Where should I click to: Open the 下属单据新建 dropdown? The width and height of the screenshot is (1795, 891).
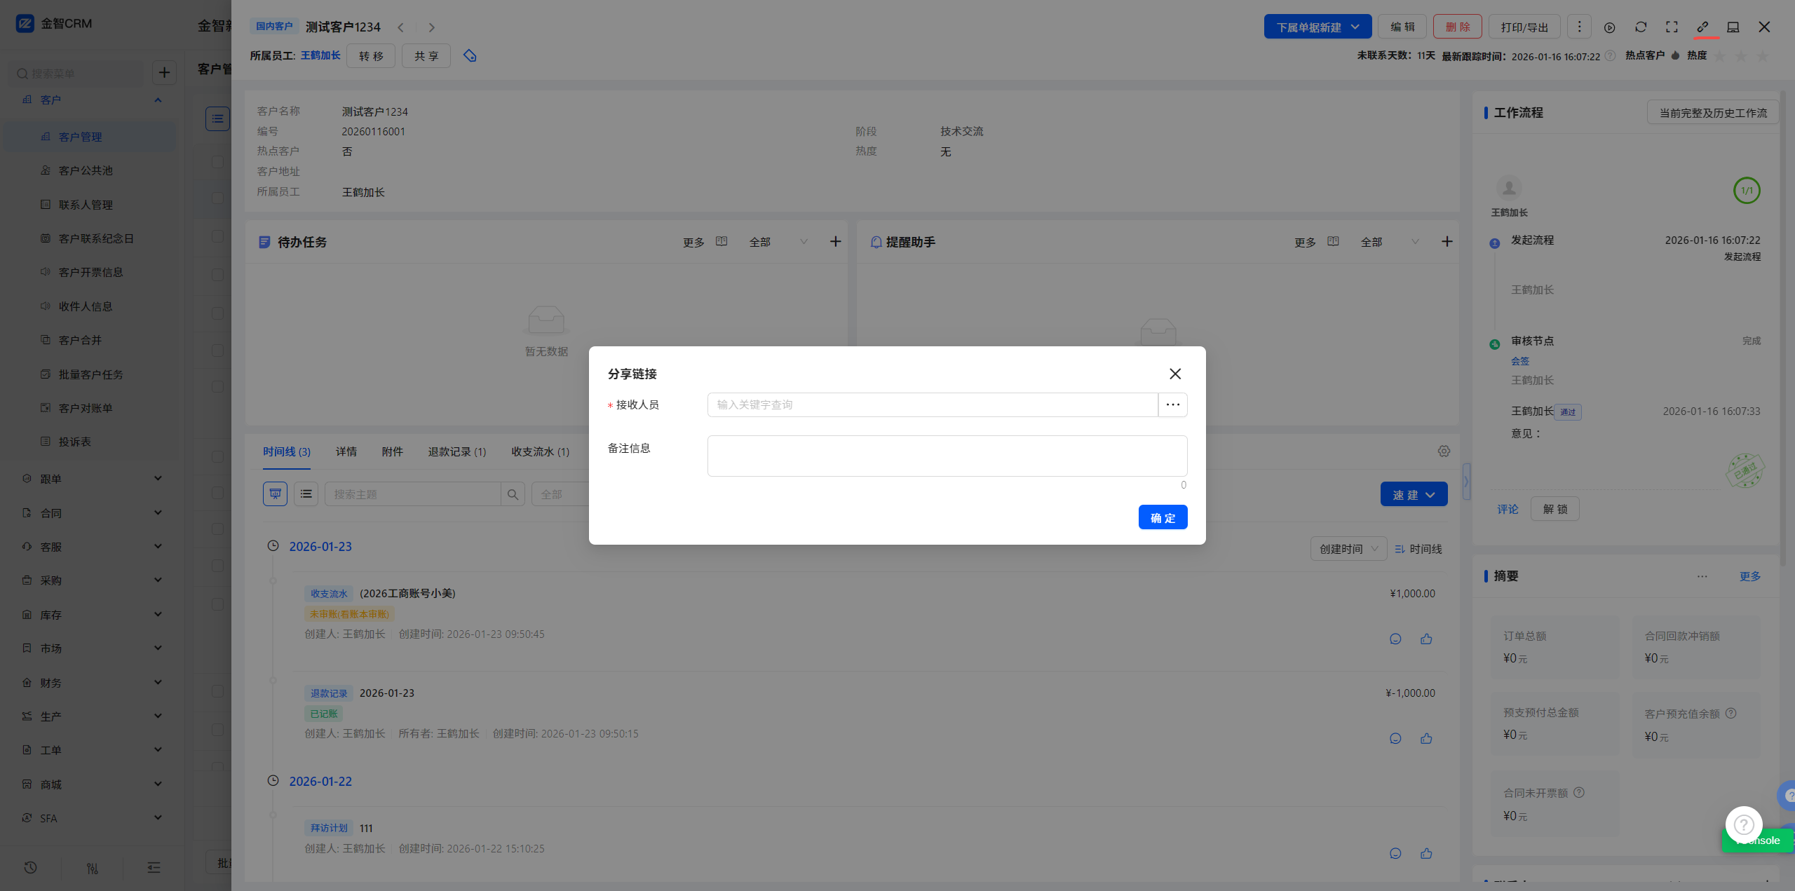click(1317, 27)
